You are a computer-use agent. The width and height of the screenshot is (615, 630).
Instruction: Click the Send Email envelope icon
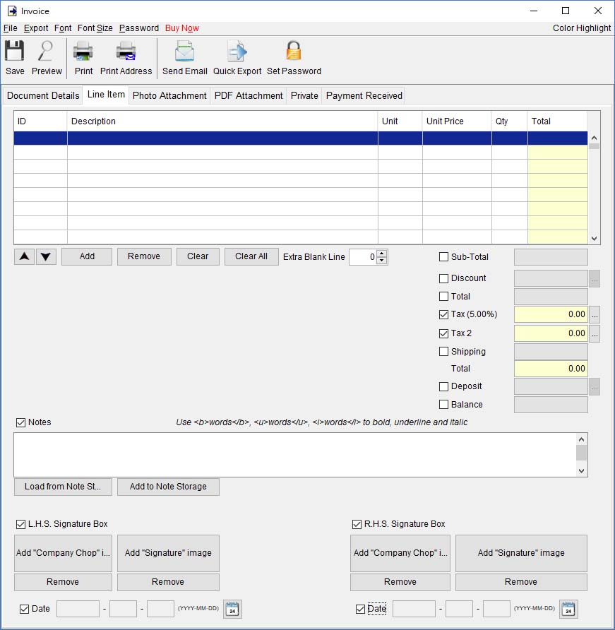[185, 51]
